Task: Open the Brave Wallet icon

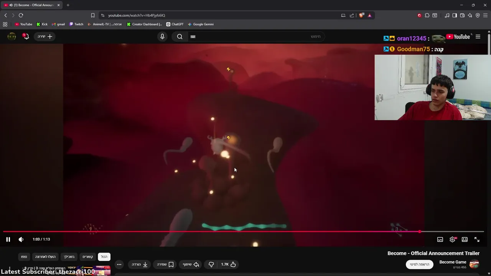Action: point(462,15)
